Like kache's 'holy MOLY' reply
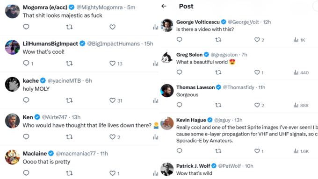The width and height of the screenshot is (318, 179). tap(113, 100)
